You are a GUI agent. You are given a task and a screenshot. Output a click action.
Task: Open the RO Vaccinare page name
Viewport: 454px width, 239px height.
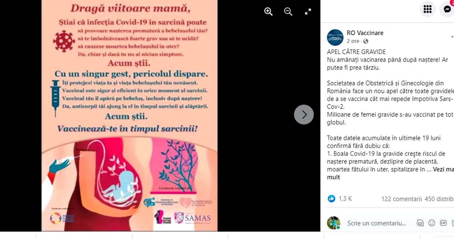365,33
